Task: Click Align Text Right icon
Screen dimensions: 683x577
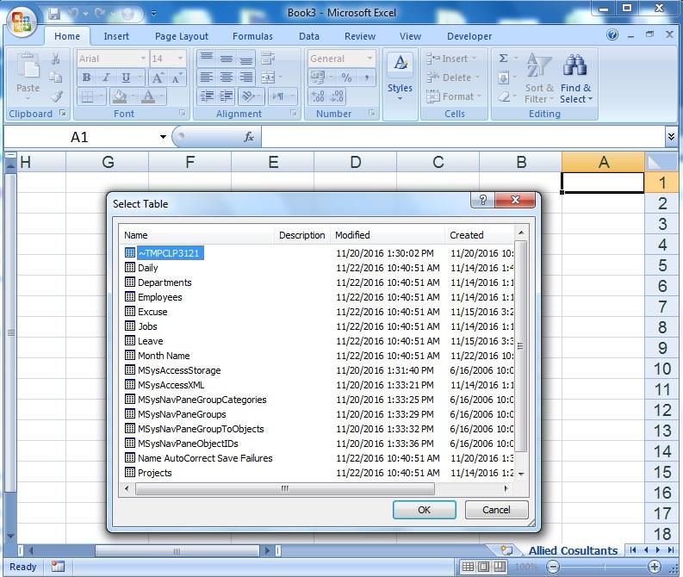Action: click(245, 78)
